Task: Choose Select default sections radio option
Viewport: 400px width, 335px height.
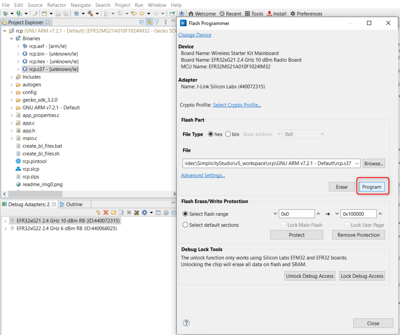Action: coord(185,225)
